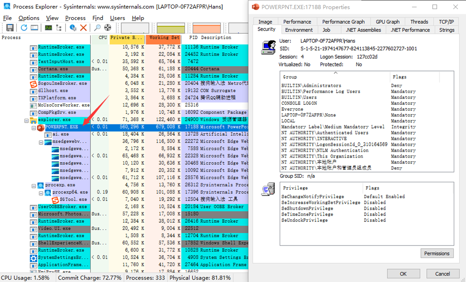
Task: Click the icon beside procexp64.exe
Action: [x=48, y=193]
